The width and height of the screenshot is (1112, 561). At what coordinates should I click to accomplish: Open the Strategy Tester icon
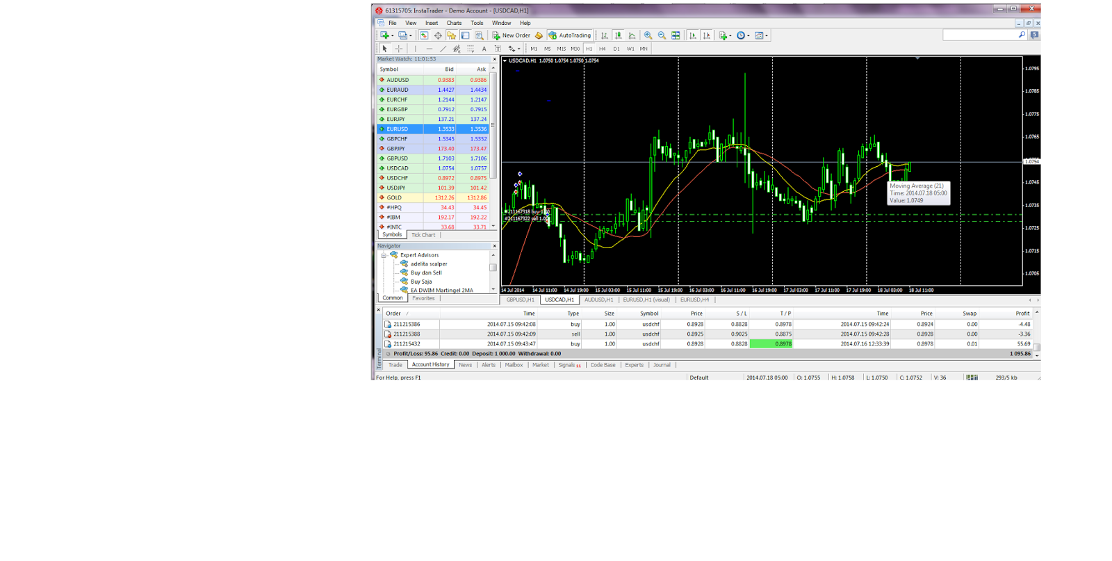(479, 35)
